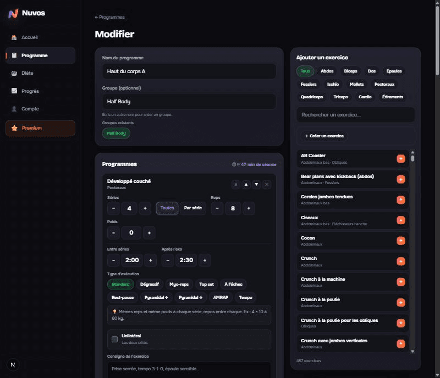This screenshot has width=440, height=378.
Task: Filter exercises by Abdos
Action: coord(327,71)
